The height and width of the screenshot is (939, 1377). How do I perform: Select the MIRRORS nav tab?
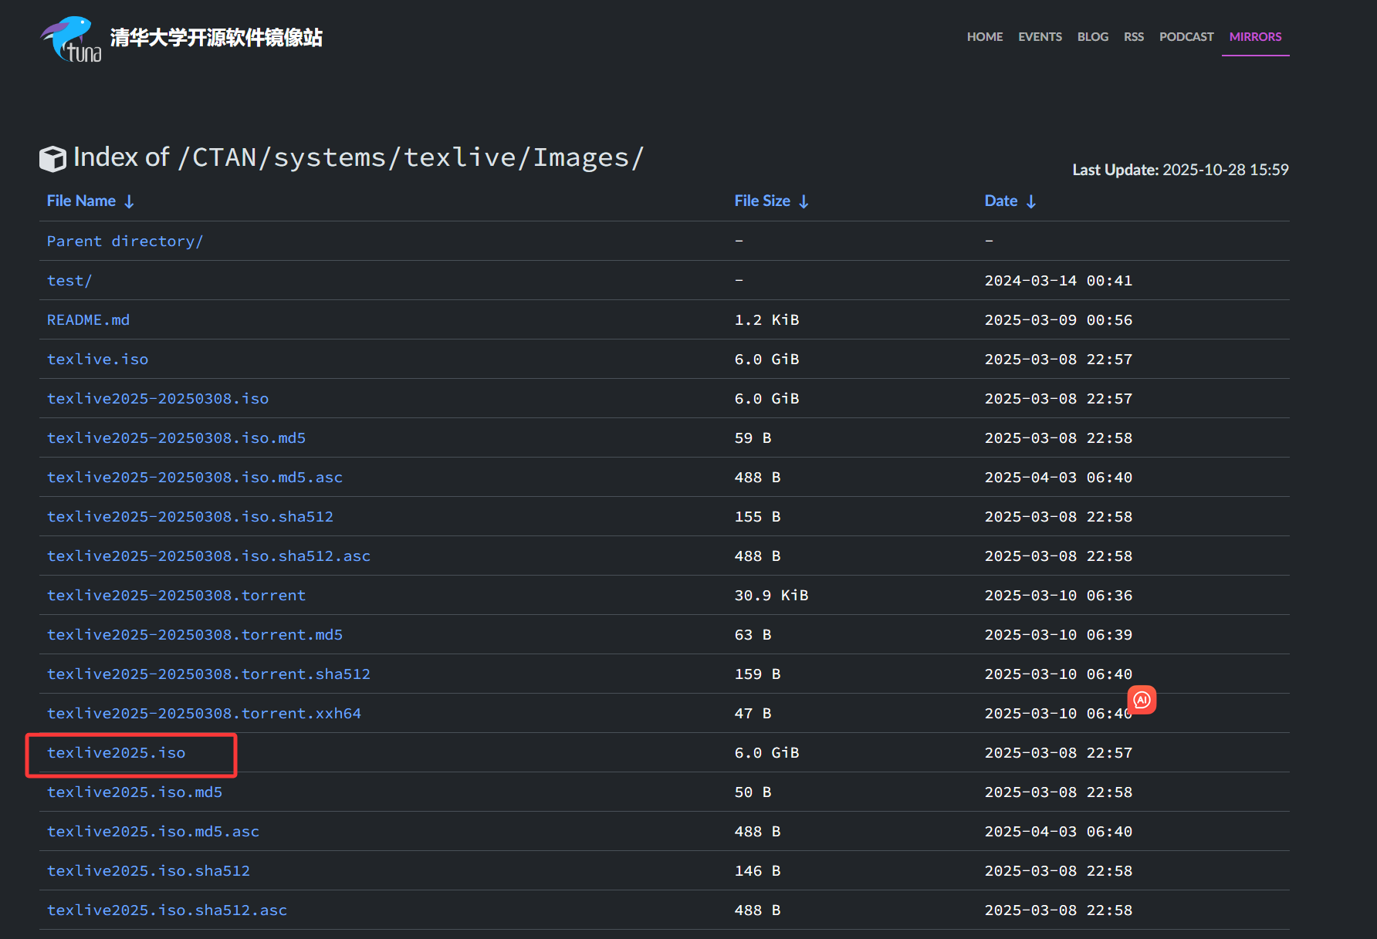coord(1255,37)
